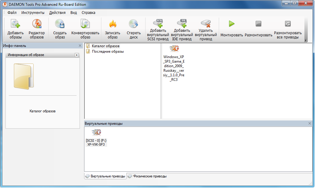Click the window resize grip corner
The width and height of the screenshot is (315, 188).
pos(310,183)
